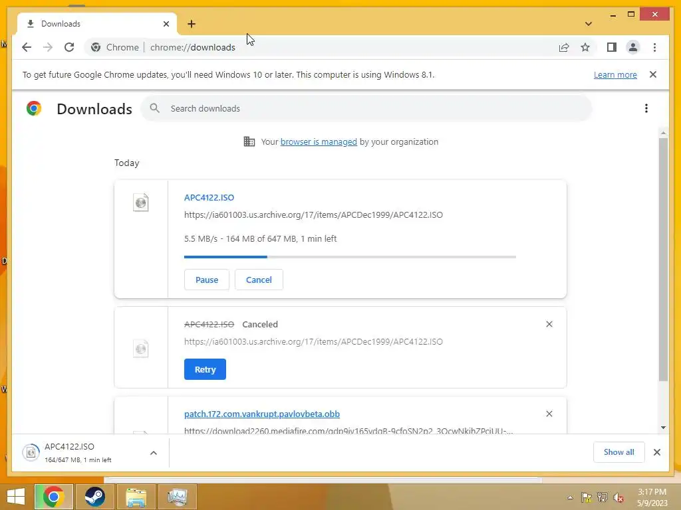
Task: Open the share this page icon
Action: 564,47
